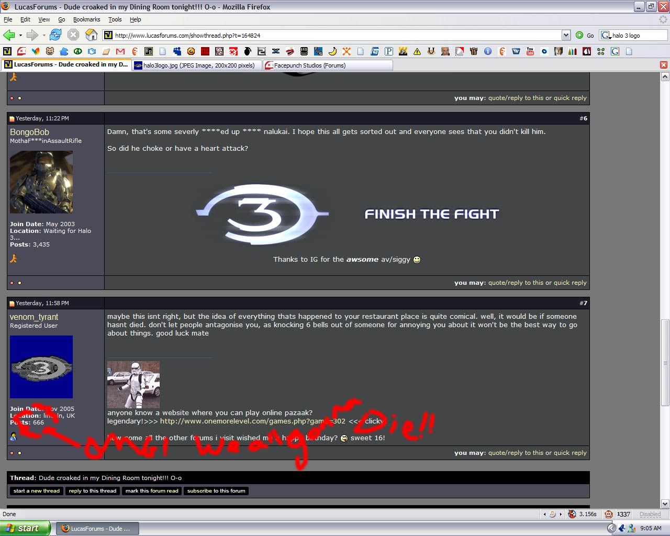Open the Help menu
Image resolution: width=670 pixels, height=536 pixels.
(x=135, y=19)
